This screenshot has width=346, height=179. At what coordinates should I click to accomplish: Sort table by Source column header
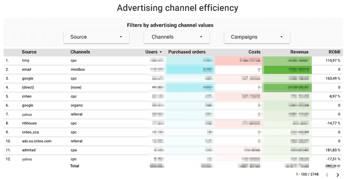coord(29,52)
